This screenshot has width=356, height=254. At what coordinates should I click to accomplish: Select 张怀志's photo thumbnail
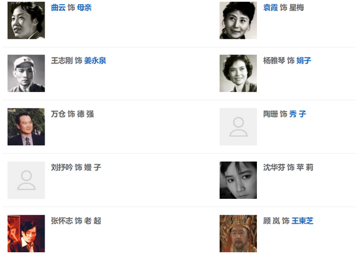(26, 234)
